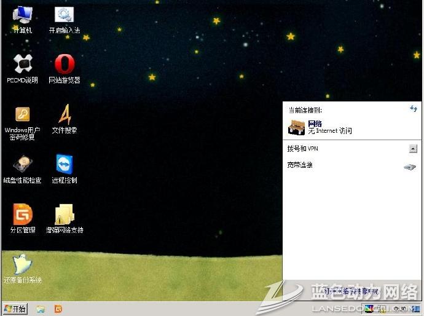Select the 网络 bench icon in flyout
This screenshot has width=424, height=316.
pyautogui.click(x=296, y=127)
